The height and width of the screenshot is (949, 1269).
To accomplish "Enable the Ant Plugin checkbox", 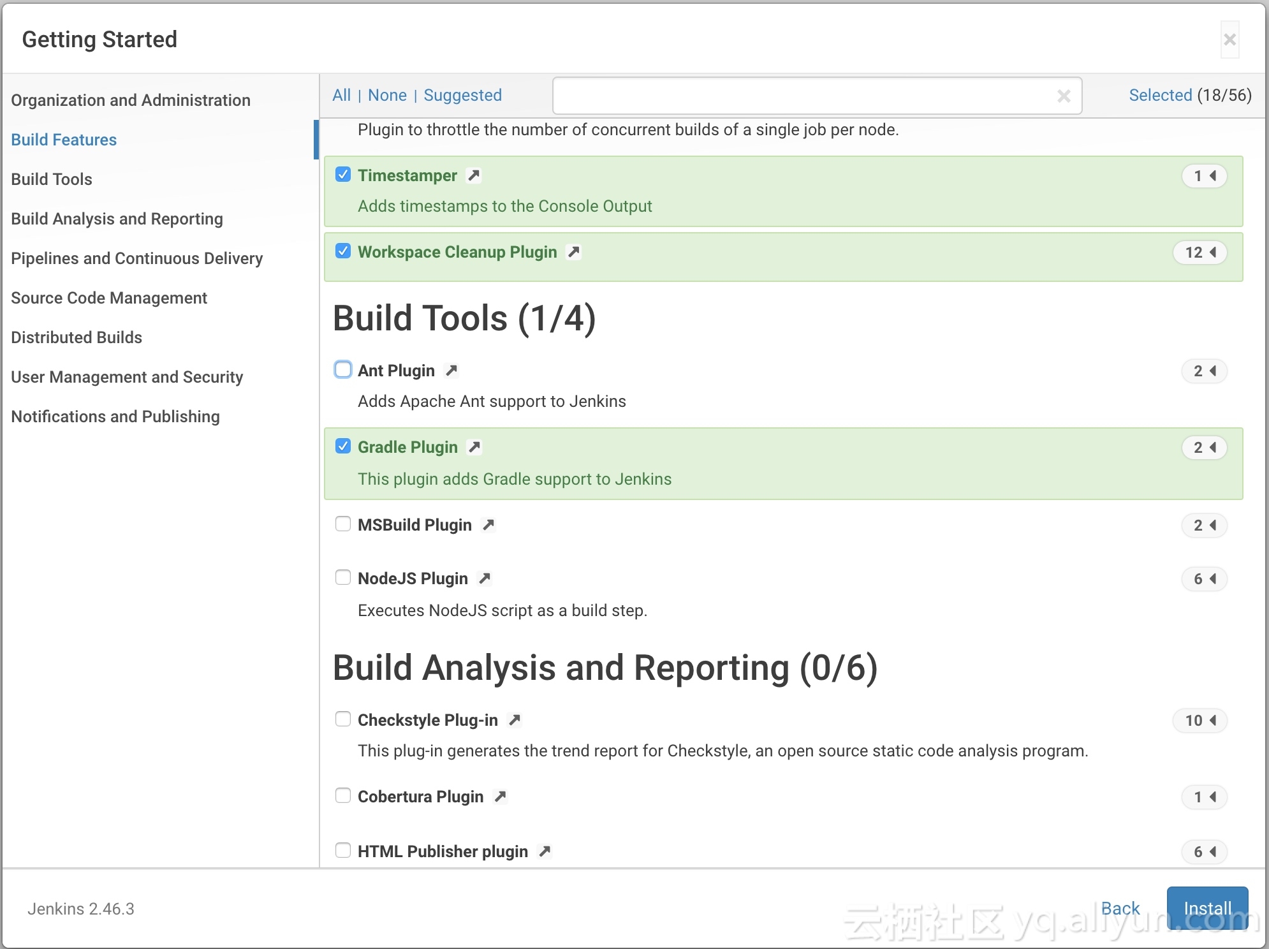I will tap(342, 370).
